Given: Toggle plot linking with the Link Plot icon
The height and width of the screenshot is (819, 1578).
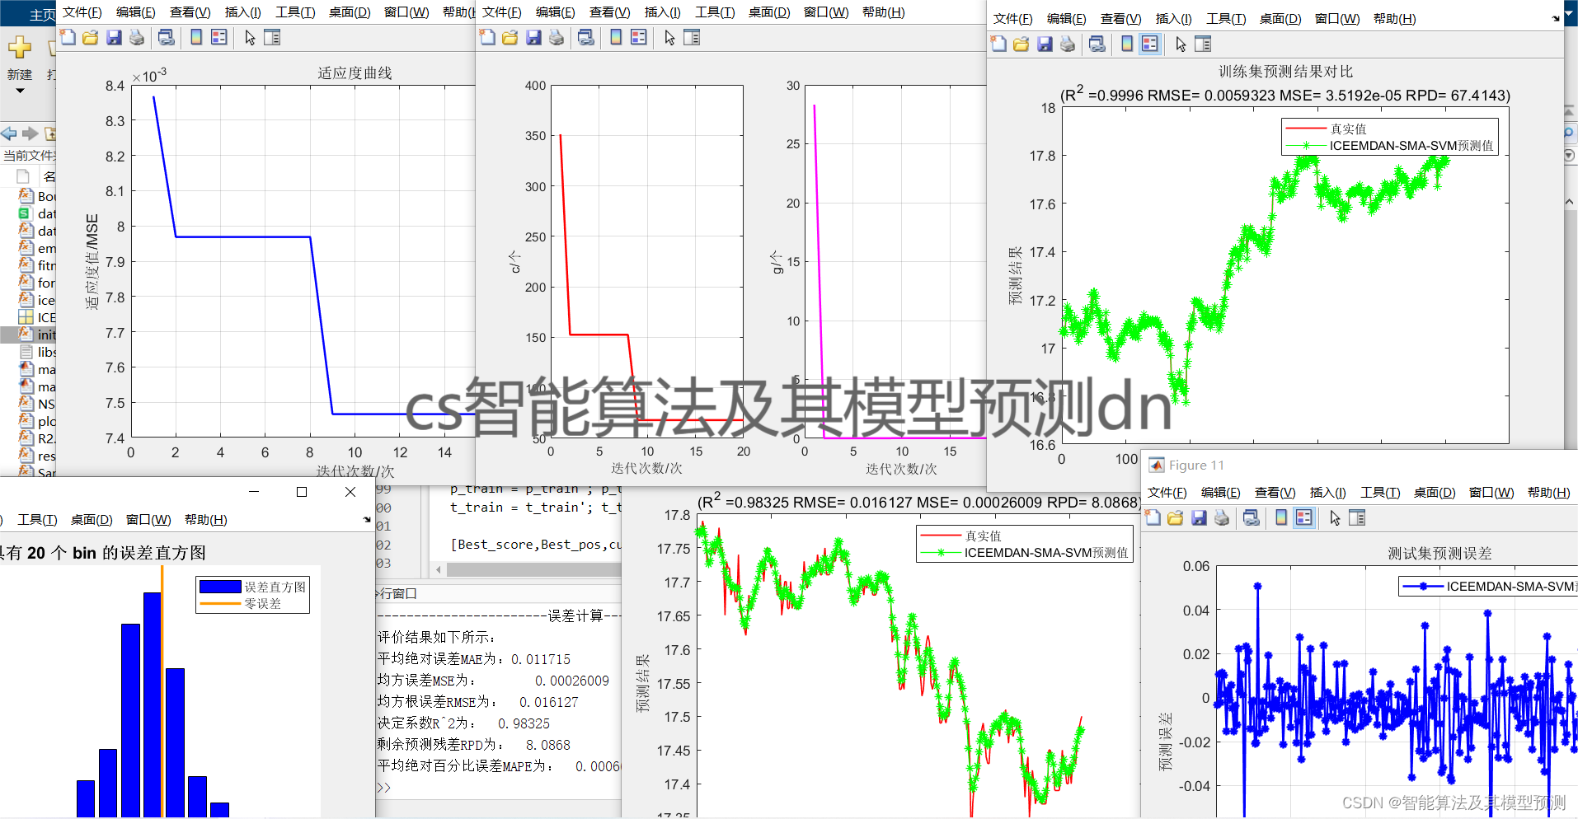Looking at the screenshot, I should pos(166,37).
